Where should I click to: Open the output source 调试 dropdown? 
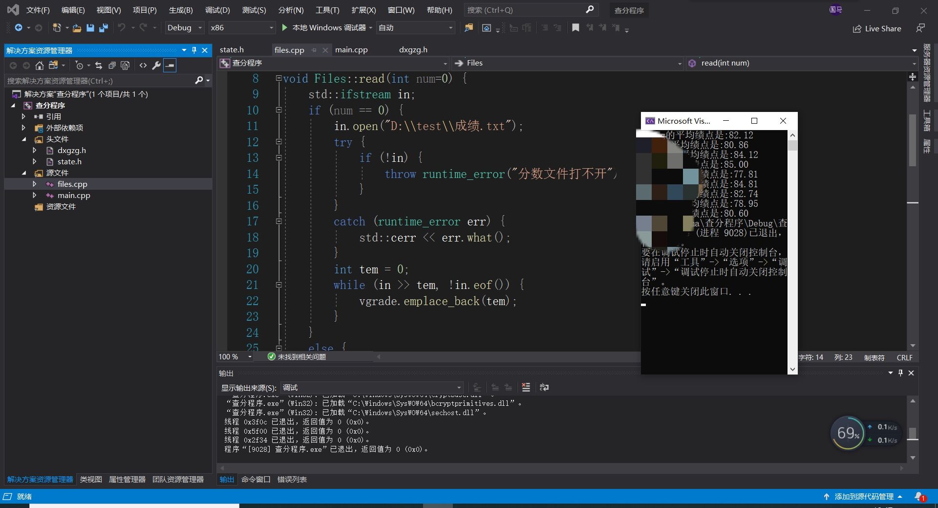point(371,387)
